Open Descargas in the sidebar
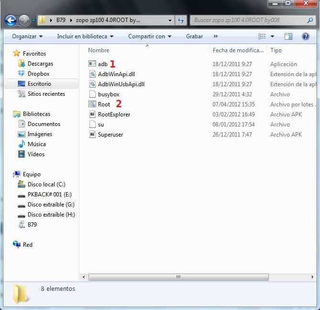This screenshot has width=320, height=310. tap(40, 64)
